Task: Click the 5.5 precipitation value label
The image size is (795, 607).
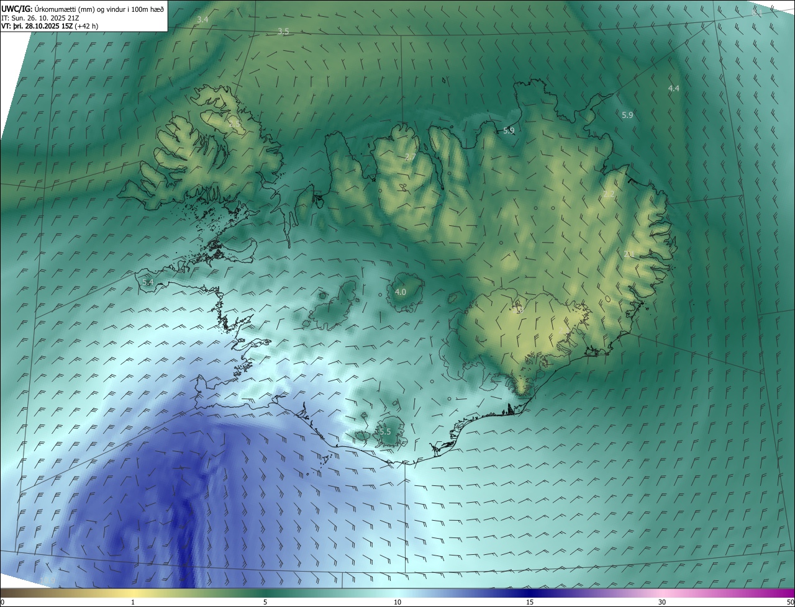Action: [385, 431]
